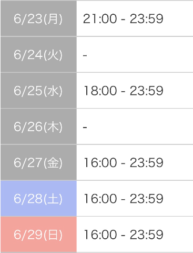
Task: Click 16:00 - 23:59 on Saturday row
Action: 124,199
